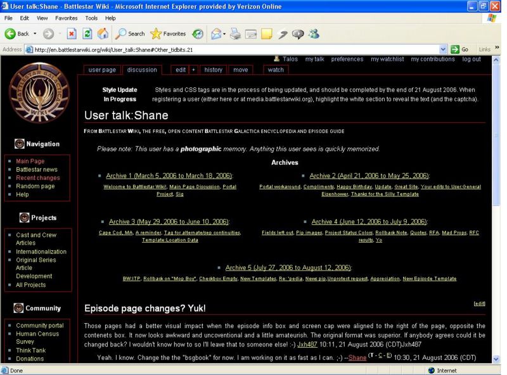This screenshot has width=507, height=375.
Task: Click the vertical scrollbar down arrow
Action: coord(496,360)
